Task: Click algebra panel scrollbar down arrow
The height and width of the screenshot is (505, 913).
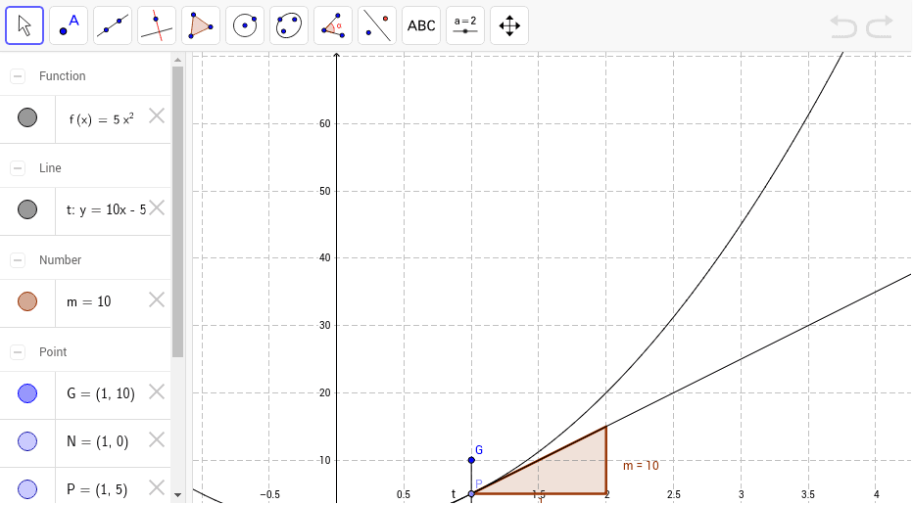Action: (x=178, y=495)
